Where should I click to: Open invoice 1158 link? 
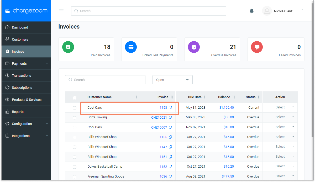[163, 108]
